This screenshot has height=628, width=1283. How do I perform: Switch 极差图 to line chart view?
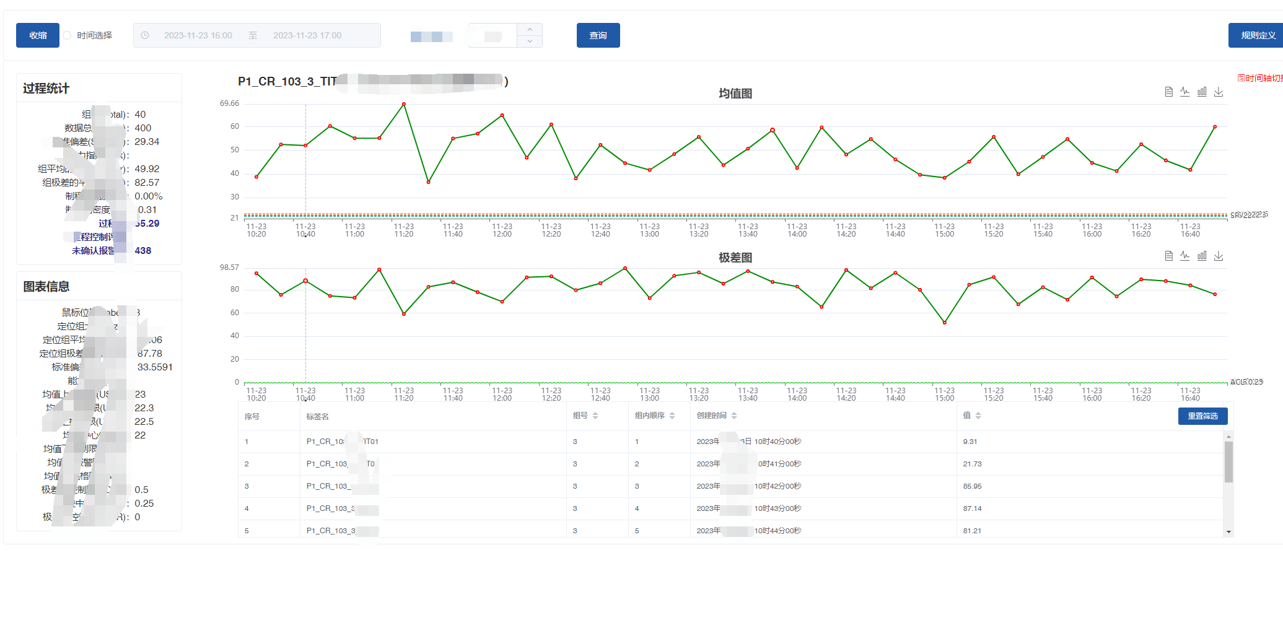click(x=1185, y=256)
